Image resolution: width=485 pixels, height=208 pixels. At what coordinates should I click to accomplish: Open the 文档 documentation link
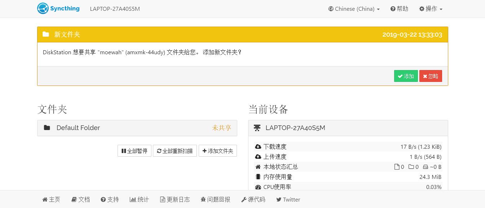[81, 199]
